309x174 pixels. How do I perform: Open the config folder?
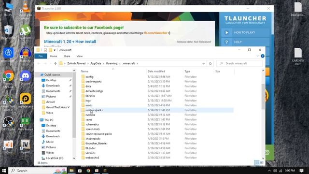point(89,77)
